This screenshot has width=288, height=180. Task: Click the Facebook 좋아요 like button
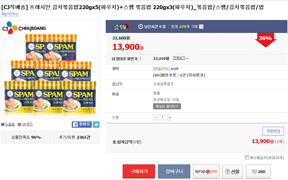pyautogui.click(x=82, y=124)
